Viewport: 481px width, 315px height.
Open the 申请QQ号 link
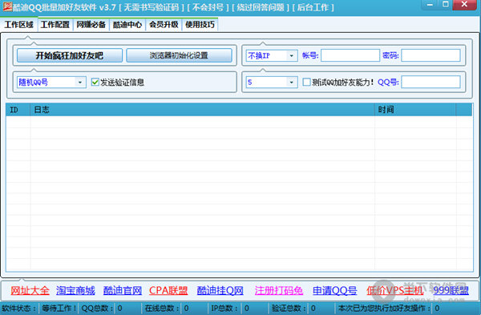click(x=334, y=290)
